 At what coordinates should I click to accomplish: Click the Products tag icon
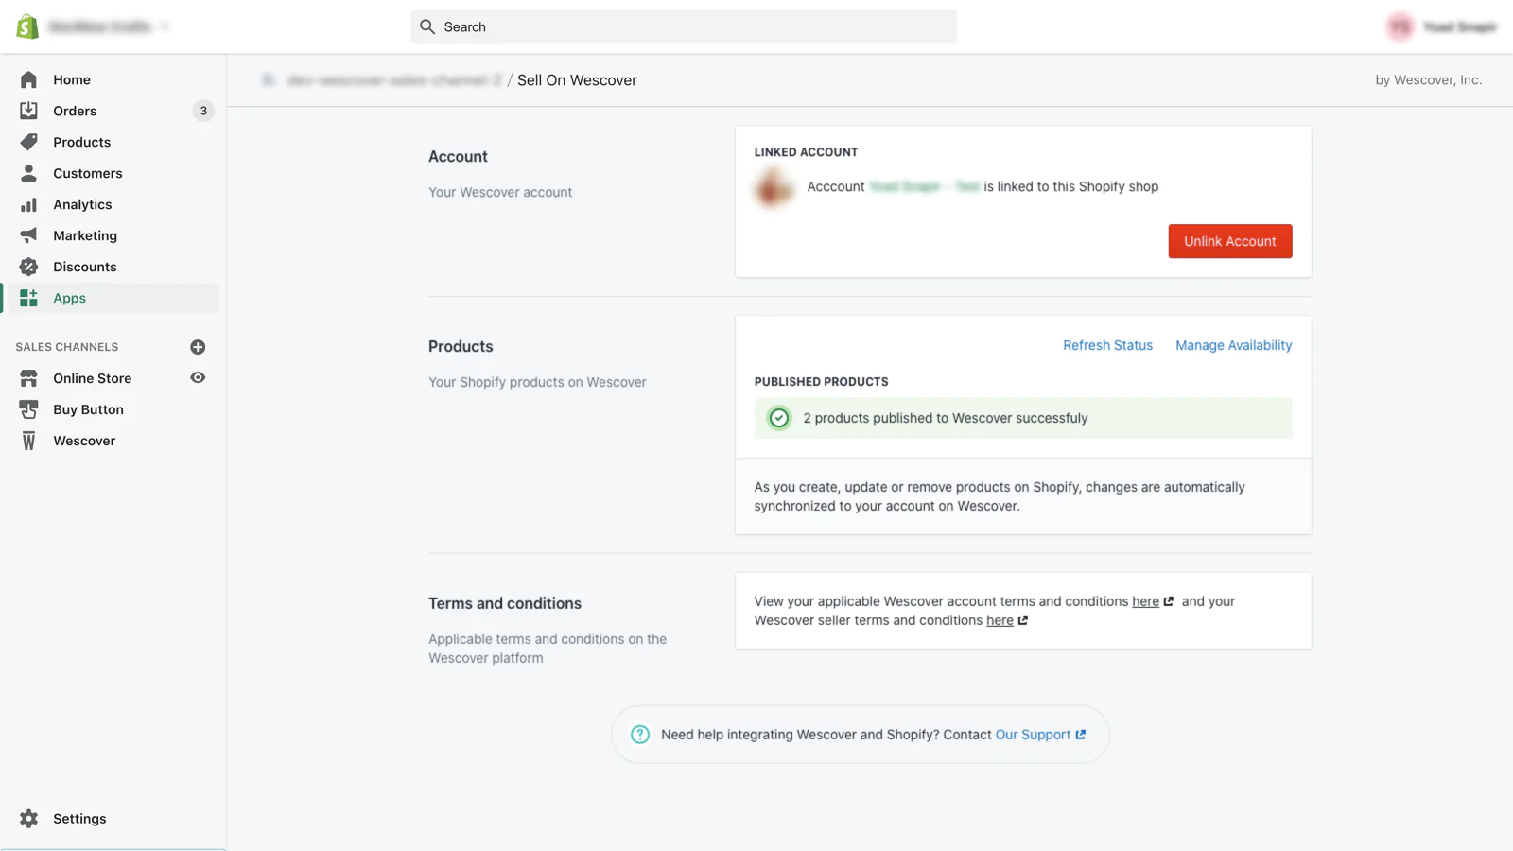click(x=28, y=142)
